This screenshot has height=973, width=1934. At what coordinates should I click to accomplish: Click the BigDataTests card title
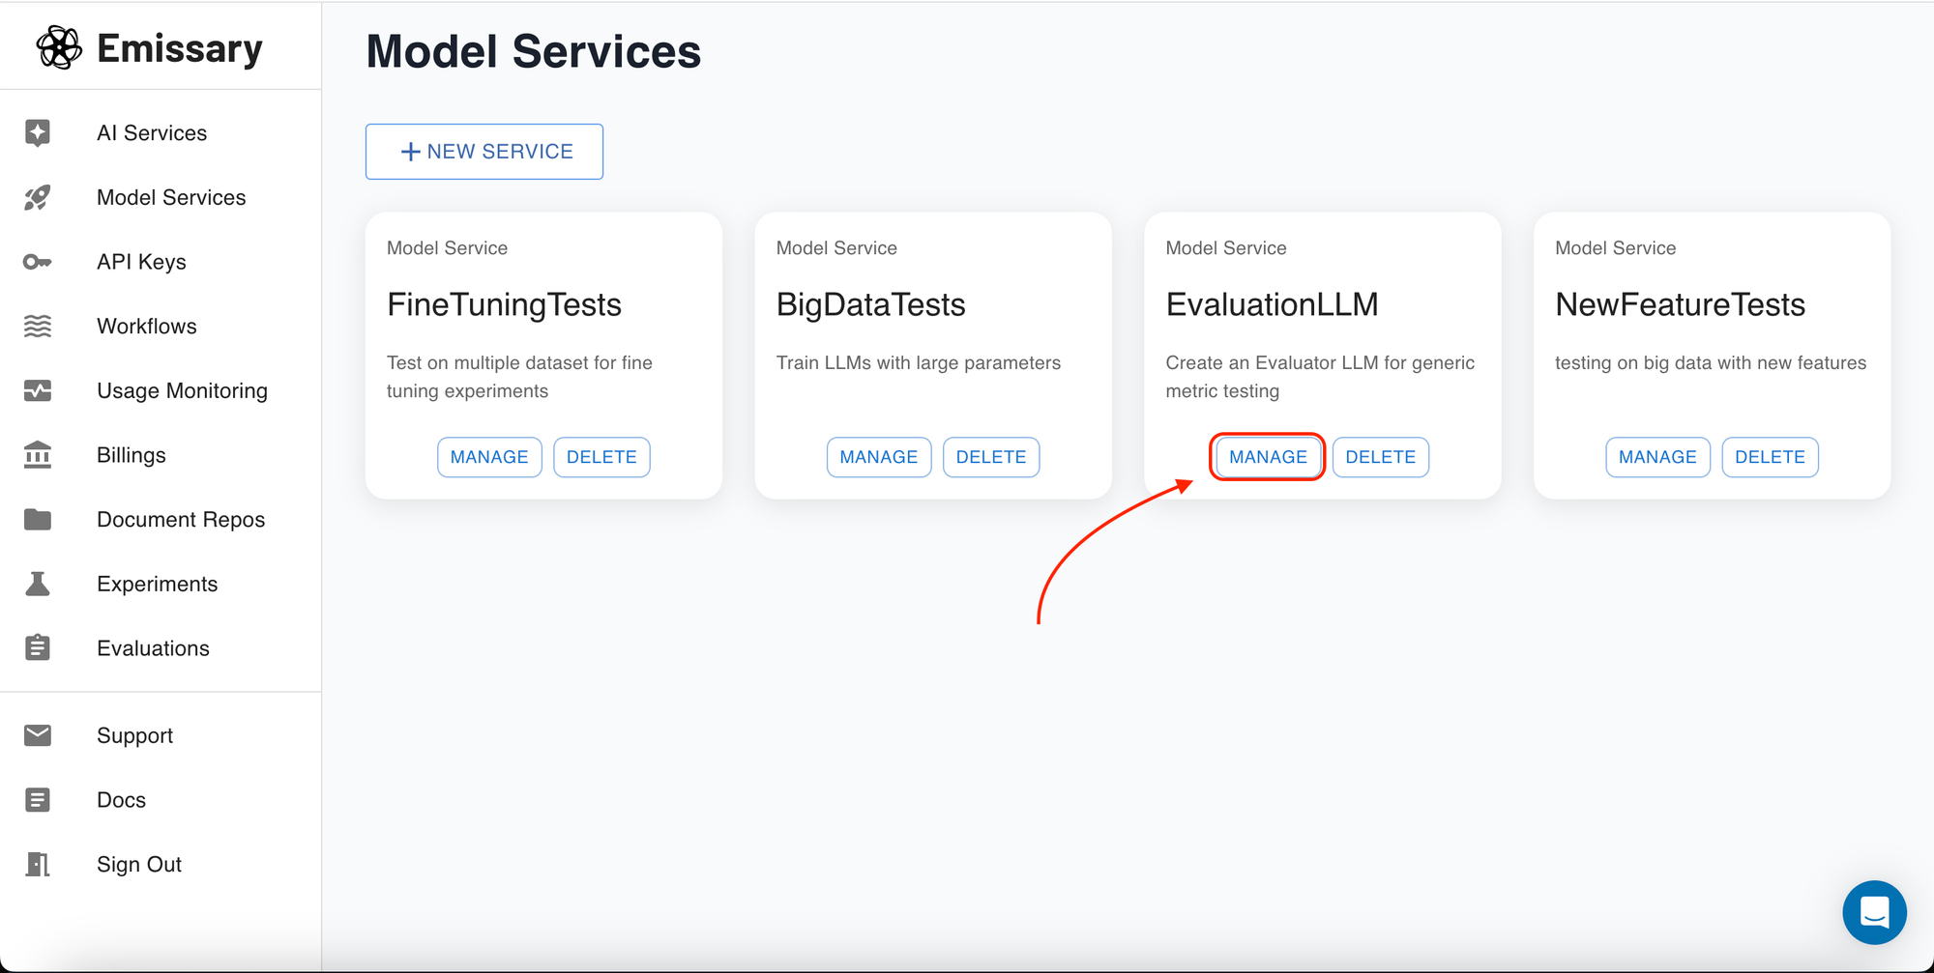pyautogui.click(x=870, y=304)
